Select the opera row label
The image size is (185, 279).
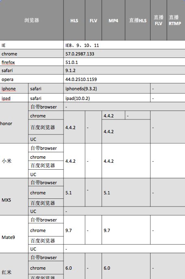(32, 79)
